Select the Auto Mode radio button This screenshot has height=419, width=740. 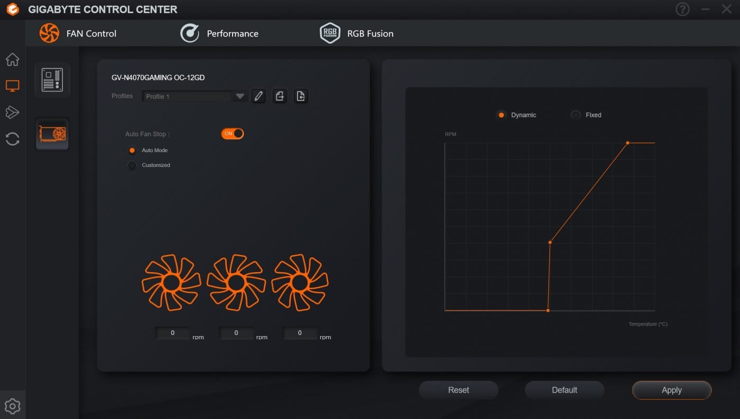click(132, 151)
